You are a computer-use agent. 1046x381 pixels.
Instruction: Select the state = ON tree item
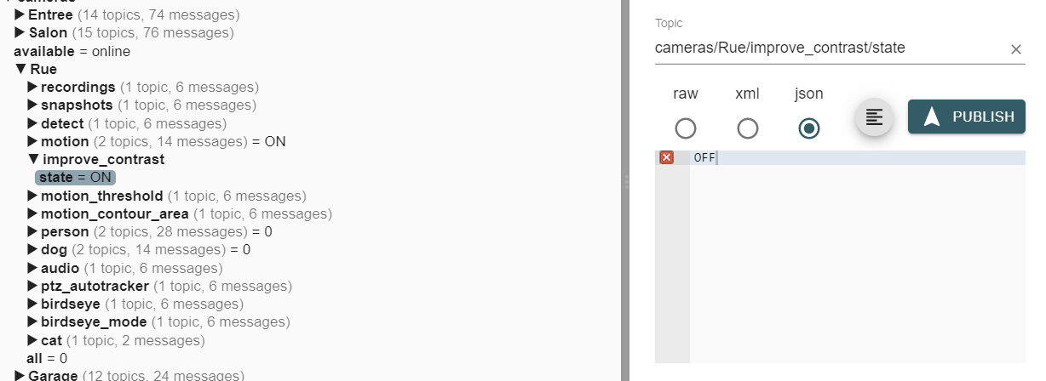point(75,178)
